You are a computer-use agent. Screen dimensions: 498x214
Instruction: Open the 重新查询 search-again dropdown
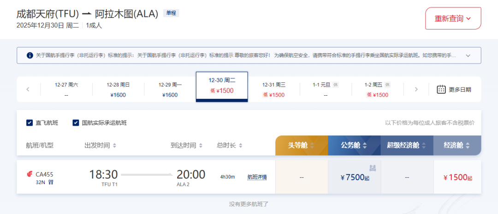click(x=453, y=18)
